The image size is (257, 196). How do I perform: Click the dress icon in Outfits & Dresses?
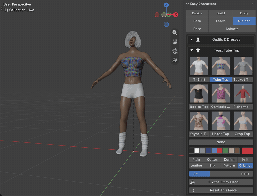pyautogui.click(x=198, y=39)
